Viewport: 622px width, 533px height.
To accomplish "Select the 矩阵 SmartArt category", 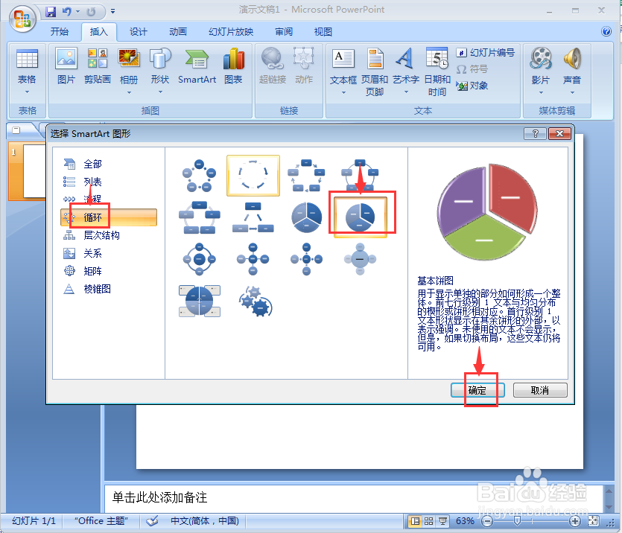I will 109,271.
